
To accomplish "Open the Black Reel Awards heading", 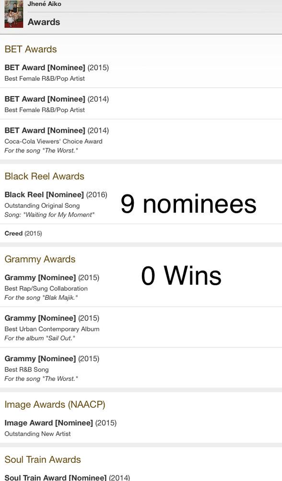I will [44, 176].
